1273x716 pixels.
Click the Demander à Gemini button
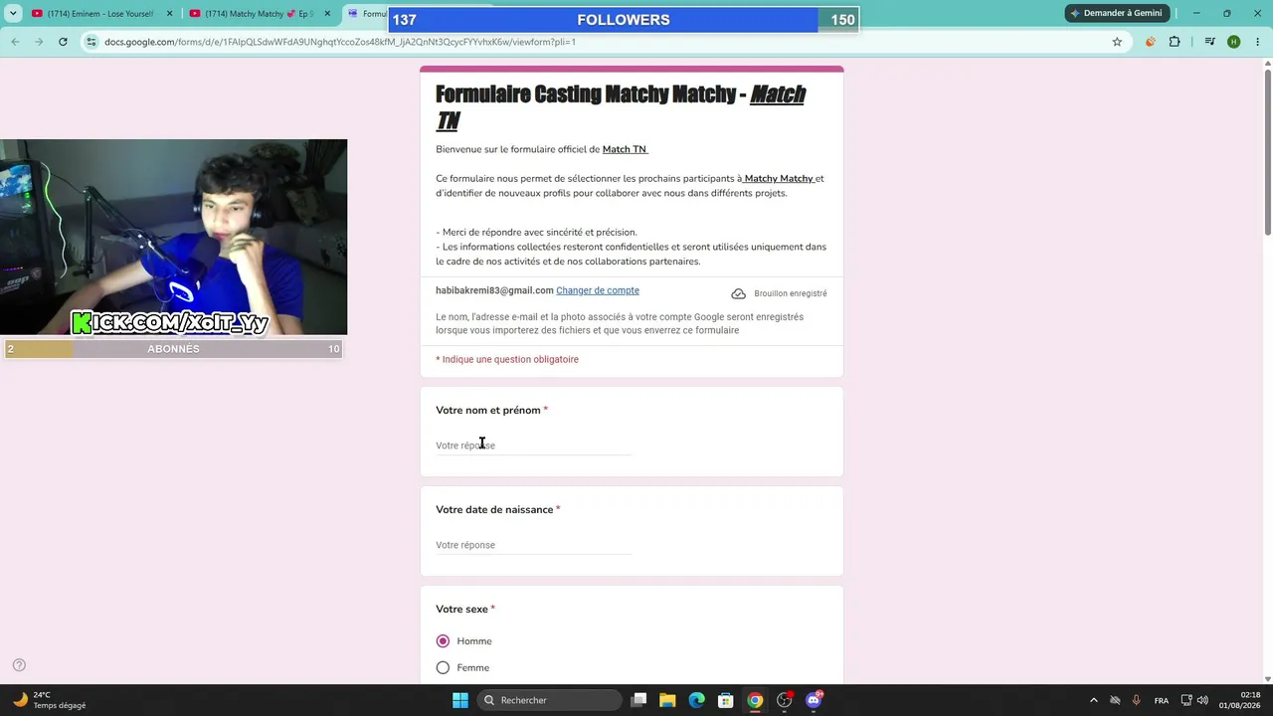point(1115,13)
